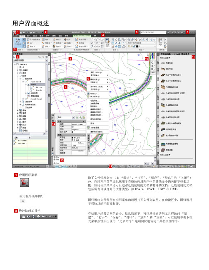This screenshot has height=270, width=209.
Task: Click the ByLayer color swatch in Properties palette
Action: (x=72, y=138)
